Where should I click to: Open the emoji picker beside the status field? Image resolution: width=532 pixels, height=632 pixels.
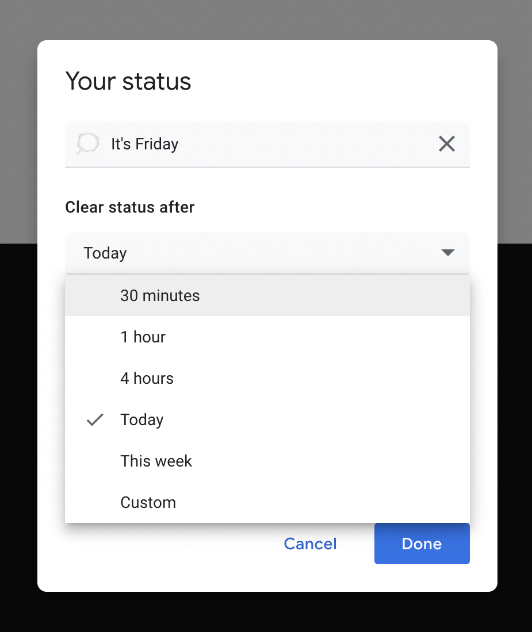[x=89, y=144]
